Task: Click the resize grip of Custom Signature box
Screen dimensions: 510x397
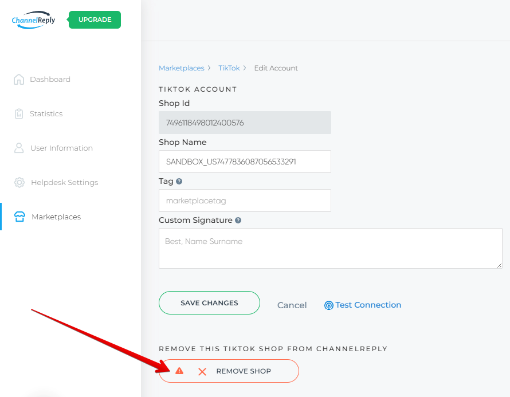Action: (499, 265)
